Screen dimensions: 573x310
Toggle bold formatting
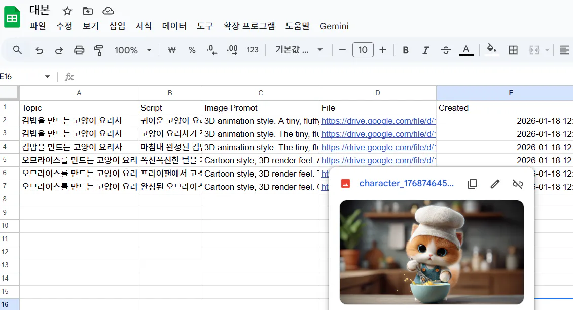405,50
